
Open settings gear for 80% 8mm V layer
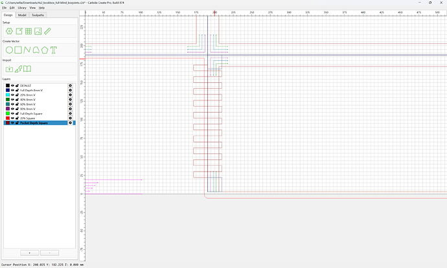coord(70,109)
